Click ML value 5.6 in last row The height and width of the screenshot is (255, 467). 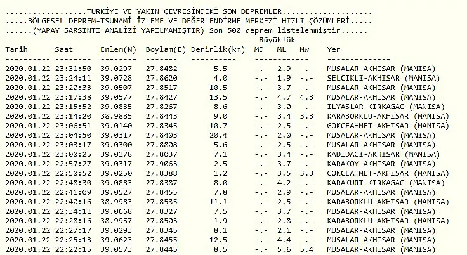pos(284,250)
